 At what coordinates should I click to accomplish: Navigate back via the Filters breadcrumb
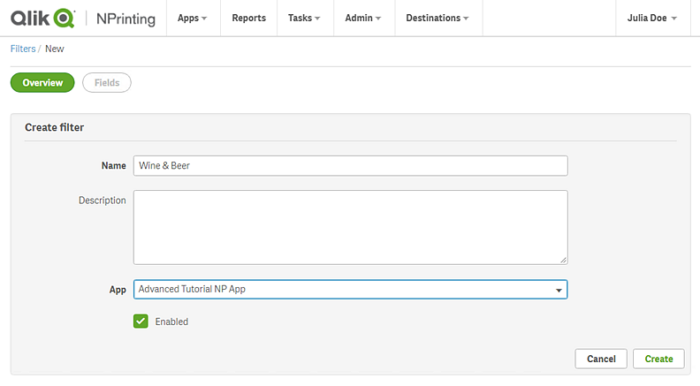pyautogui.click(x=23, y=49)
